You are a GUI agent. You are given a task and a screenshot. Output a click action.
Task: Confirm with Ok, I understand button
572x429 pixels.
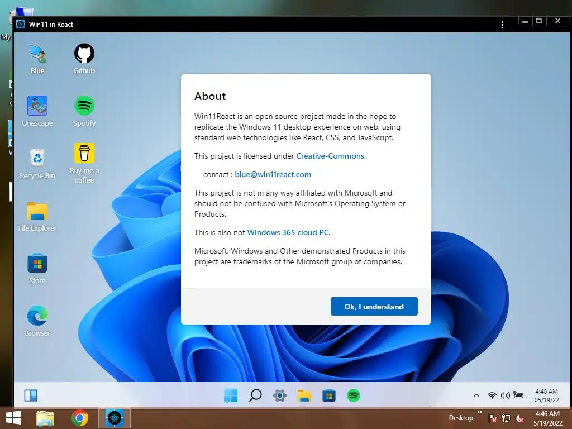(x=374, y=307)
